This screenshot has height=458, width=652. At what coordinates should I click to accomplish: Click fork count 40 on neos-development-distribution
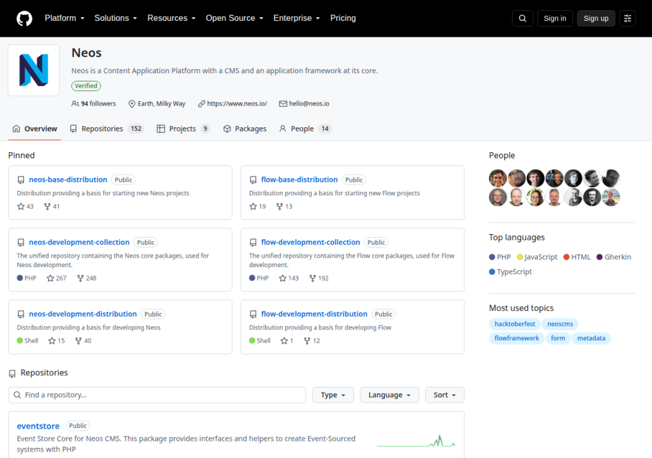(x=83, y=341)
